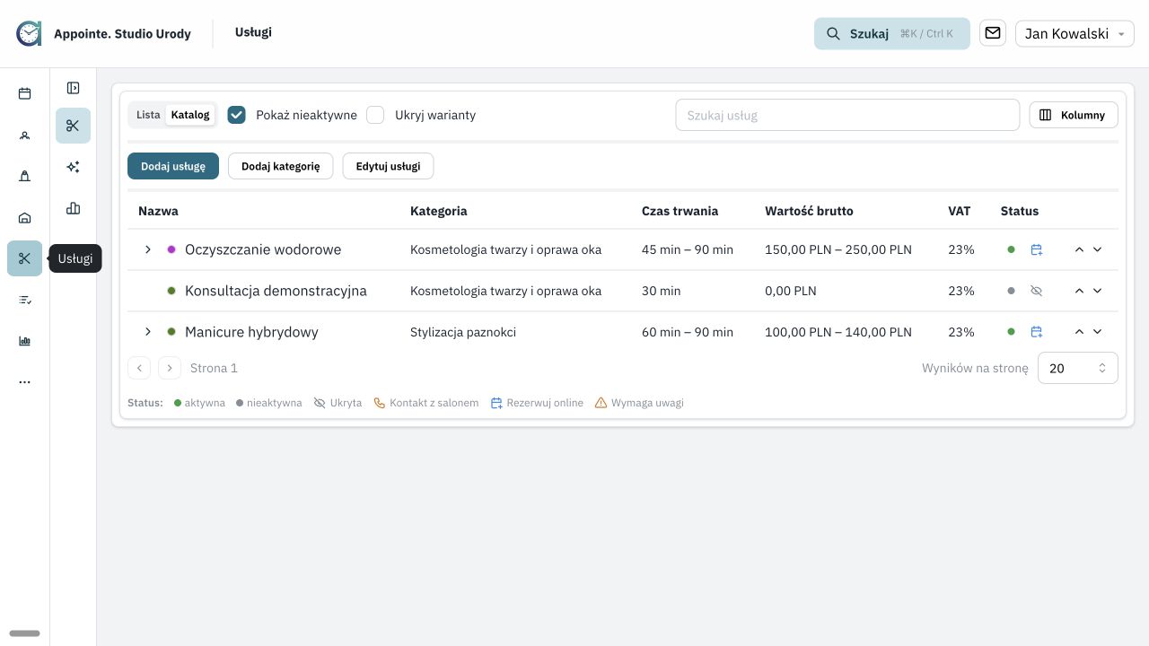1149x646 pixels.
Task: Click the purple color dot of Oczyszczanie wodorowe
Action: coord(171,249)
